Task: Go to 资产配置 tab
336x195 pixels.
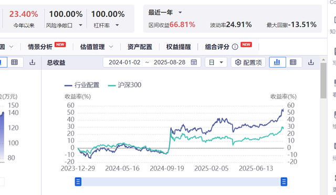Action: click(x=140, y=47)
